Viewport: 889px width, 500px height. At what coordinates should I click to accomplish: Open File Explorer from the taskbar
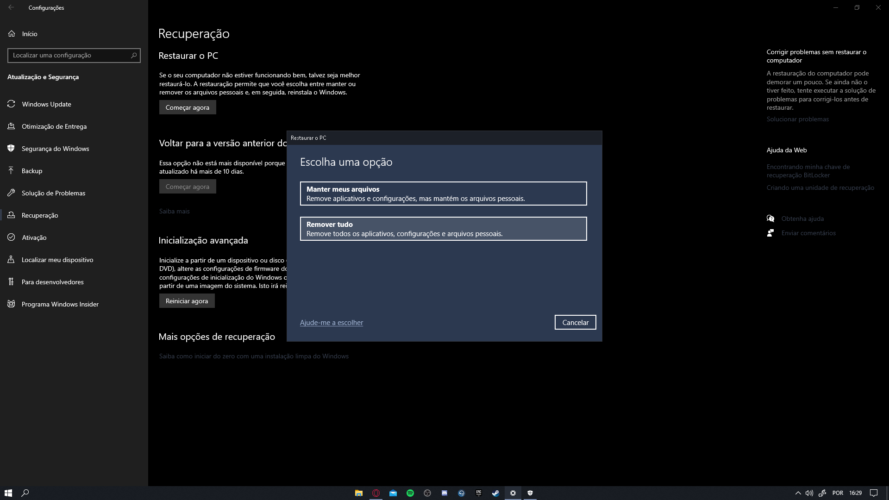click(358, 493)
